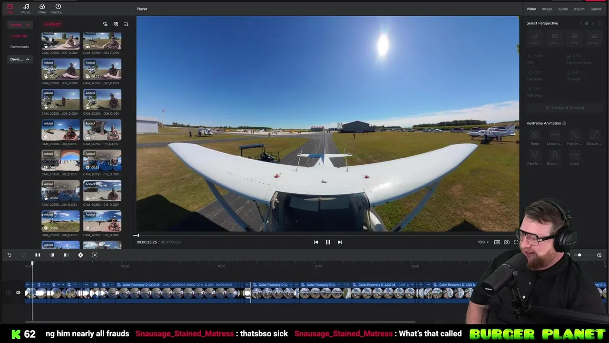Open the Filter tab
The width and height of the screenshot is (609, 343).
pyautogui.click(x=42, y=9)
